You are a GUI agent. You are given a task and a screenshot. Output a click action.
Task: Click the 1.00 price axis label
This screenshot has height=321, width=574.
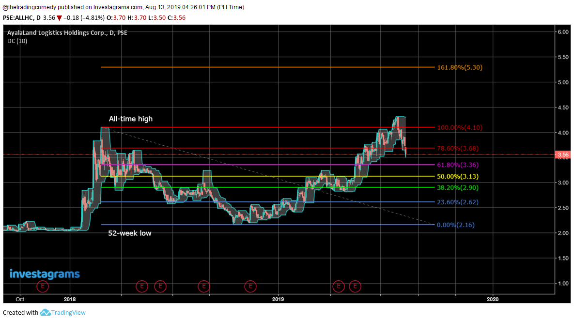point(563,283)
